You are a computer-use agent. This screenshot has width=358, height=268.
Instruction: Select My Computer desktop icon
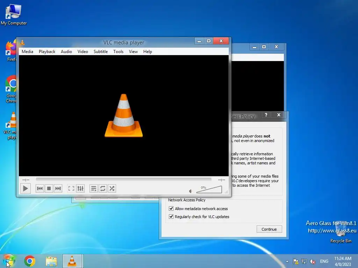(14, 15)
